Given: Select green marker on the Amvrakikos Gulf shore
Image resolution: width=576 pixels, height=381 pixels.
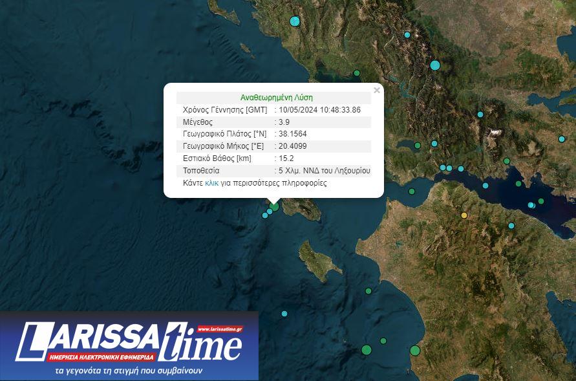Looking at the screenshot, I should 357,73.
